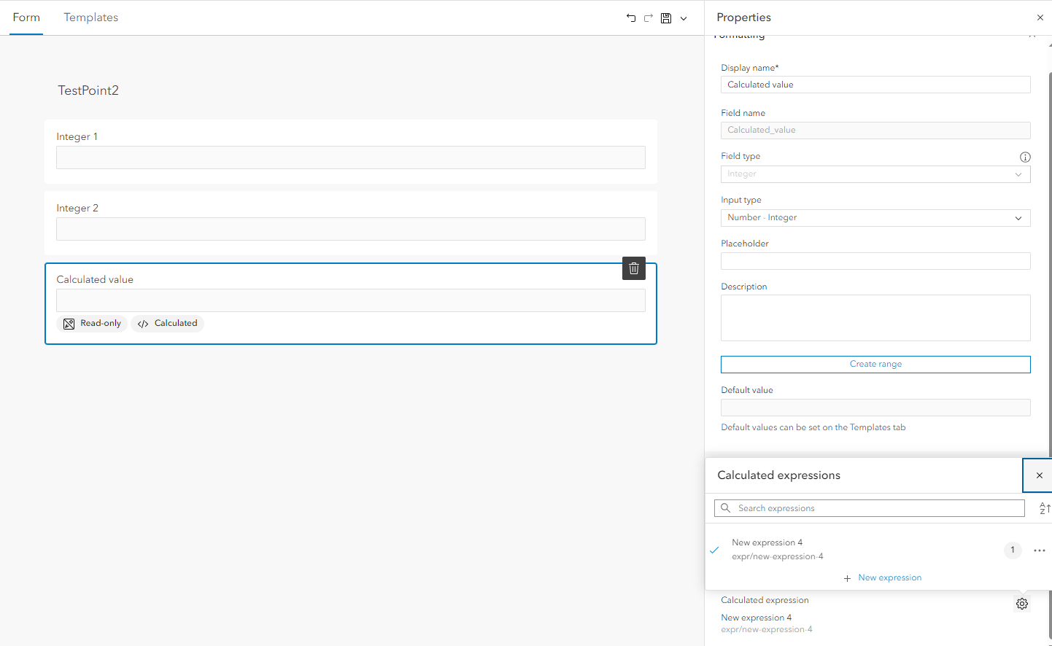Collapse the Formatting section chevron
Screen dimensions: 1052x646
(x=1032, y=35)
